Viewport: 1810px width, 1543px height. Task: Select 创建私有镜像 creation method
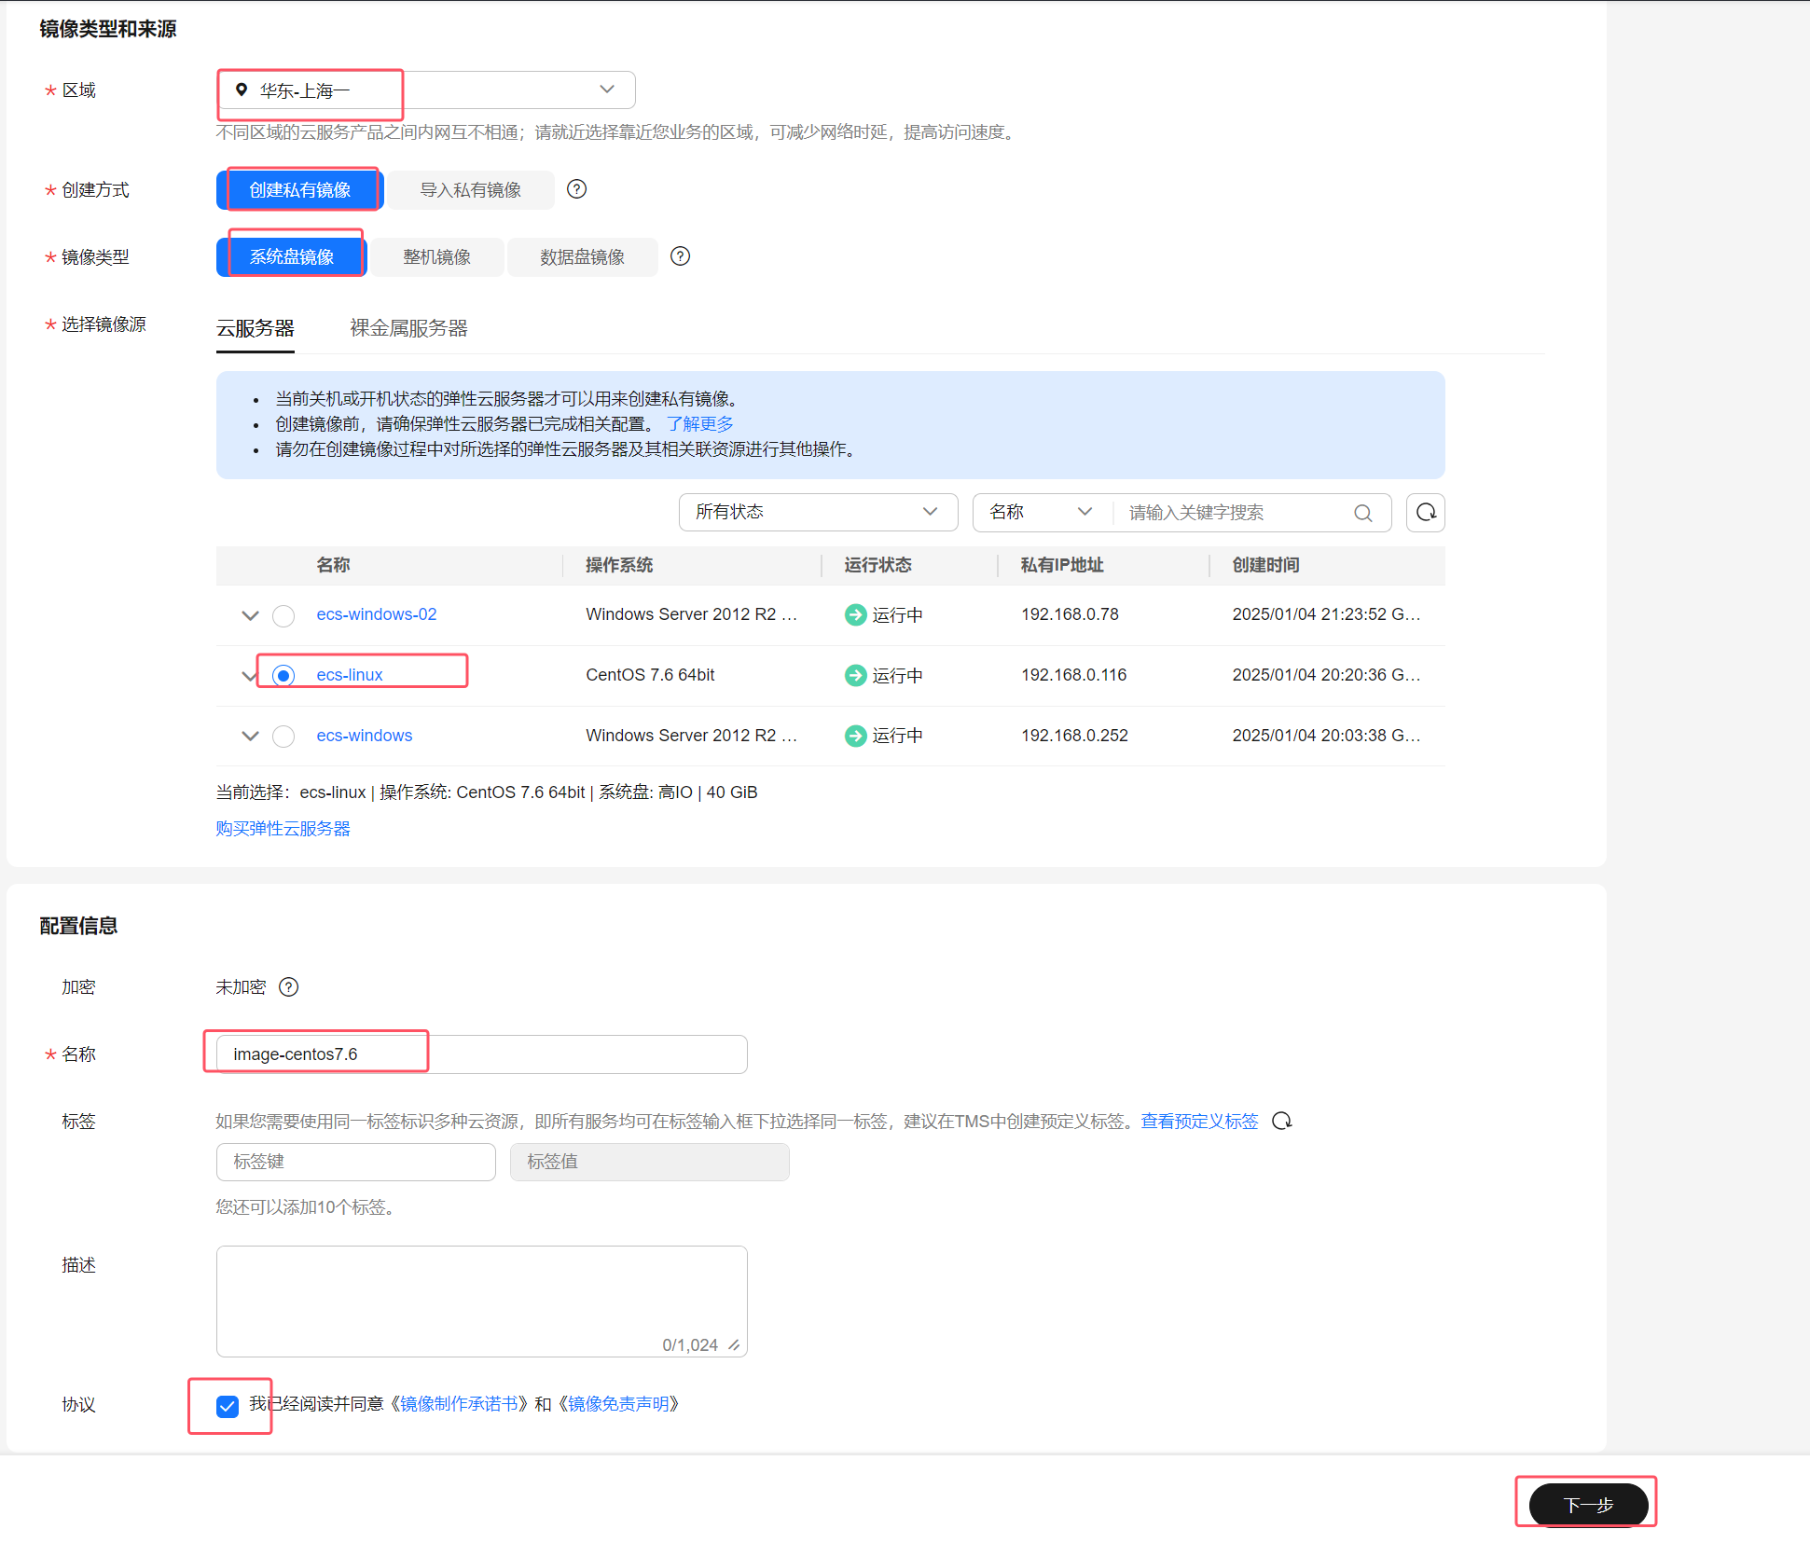pyautogui.click(x=300, y=190)
